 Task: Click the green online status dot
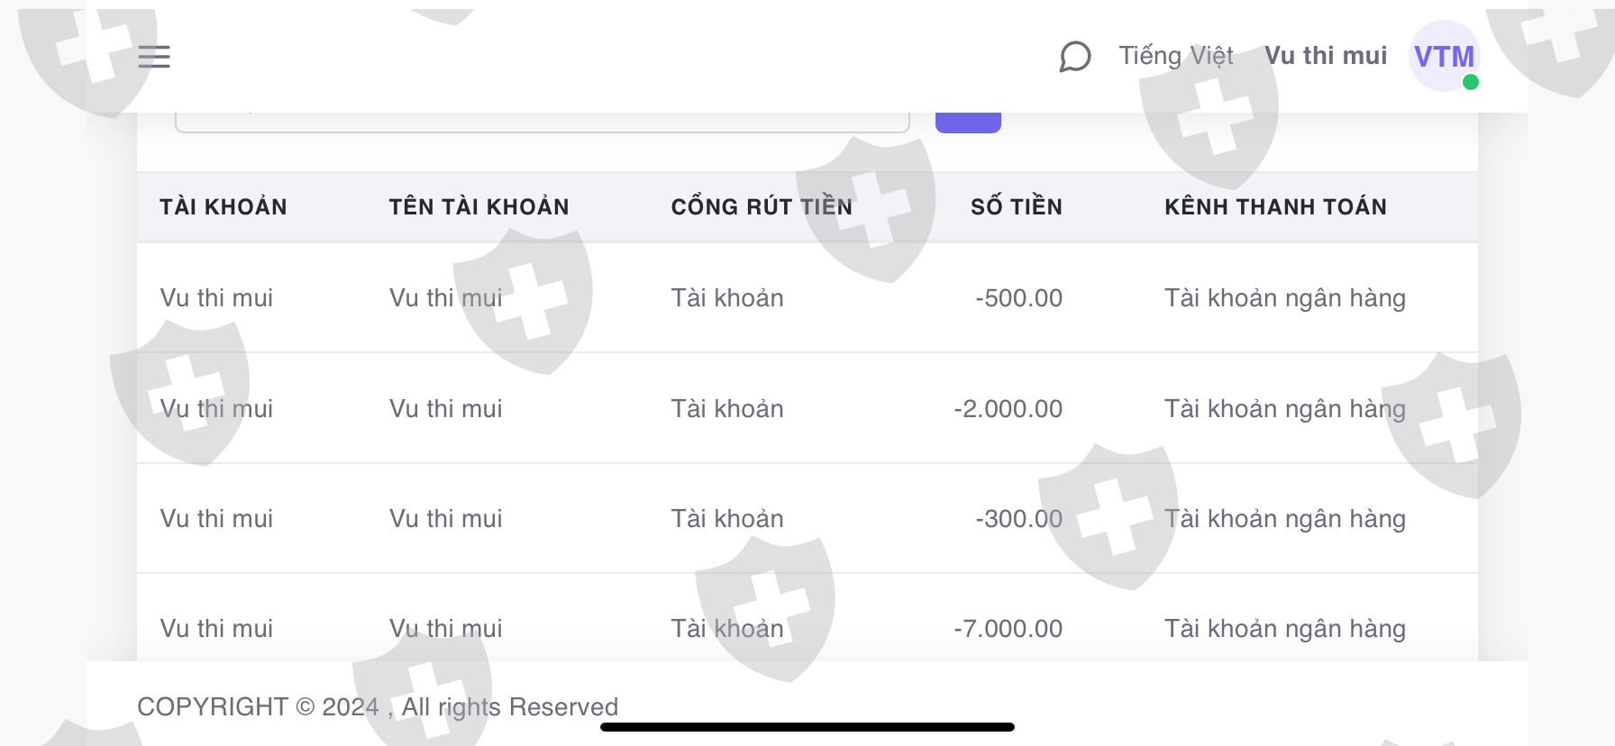click(x=1471, y=82)
